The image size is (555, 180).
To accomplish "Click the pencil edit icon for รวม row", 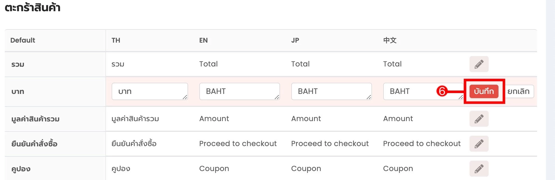I will pos(479,64).
